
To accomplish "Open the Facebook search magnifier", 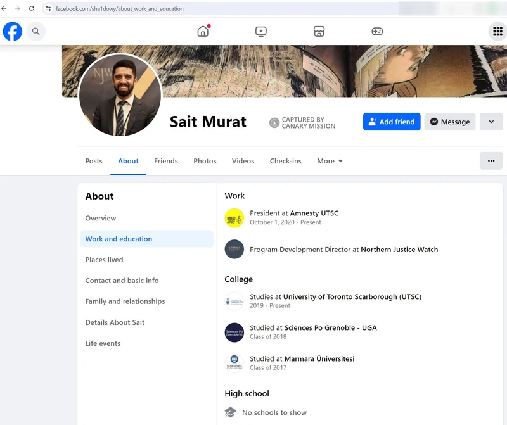I will click(36, 31).
